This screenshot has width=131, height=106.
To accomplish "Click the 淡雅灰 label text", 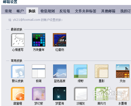I will pyautogui.click(x=80, y=103).
